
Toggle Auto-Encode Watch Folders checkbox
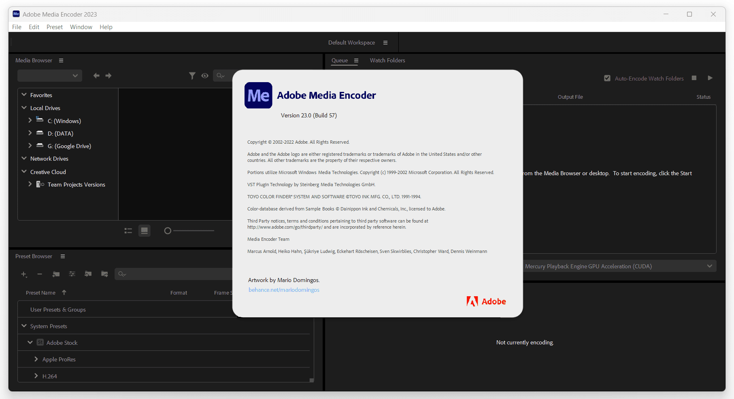coord(607,78)
